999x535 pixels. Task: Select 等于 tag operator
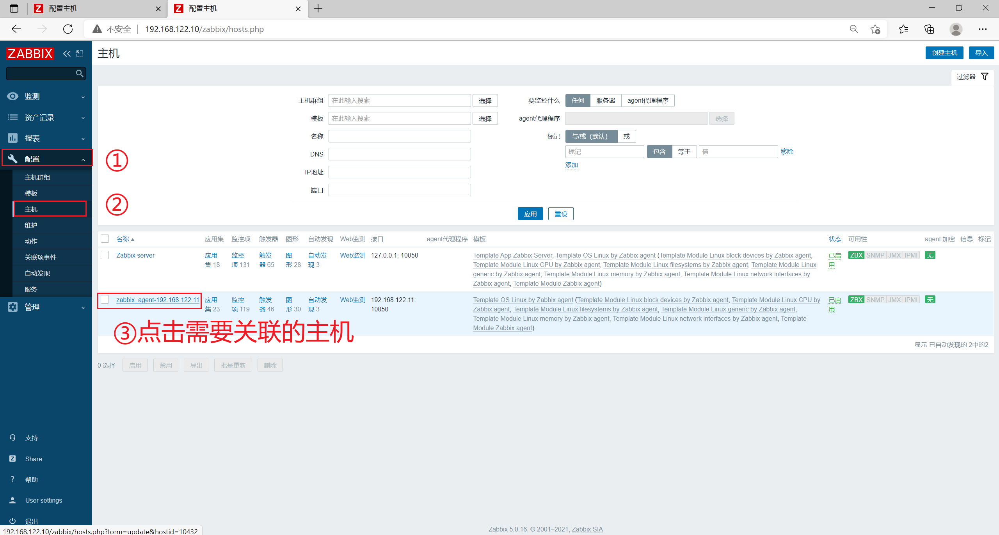click(684, 151)
